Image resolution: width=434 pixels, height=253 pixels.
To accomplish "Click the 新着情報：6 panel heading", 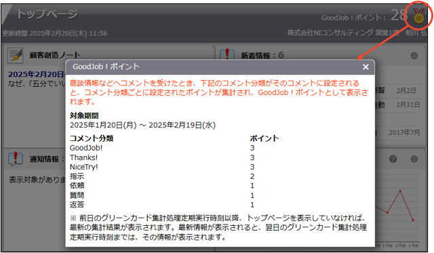I will [262, 56].
